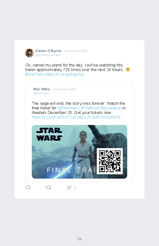This screenshot has height=246, width=159.
Task: Open the t.co/gn8lglx6yL link
Action: pos(65,74)
